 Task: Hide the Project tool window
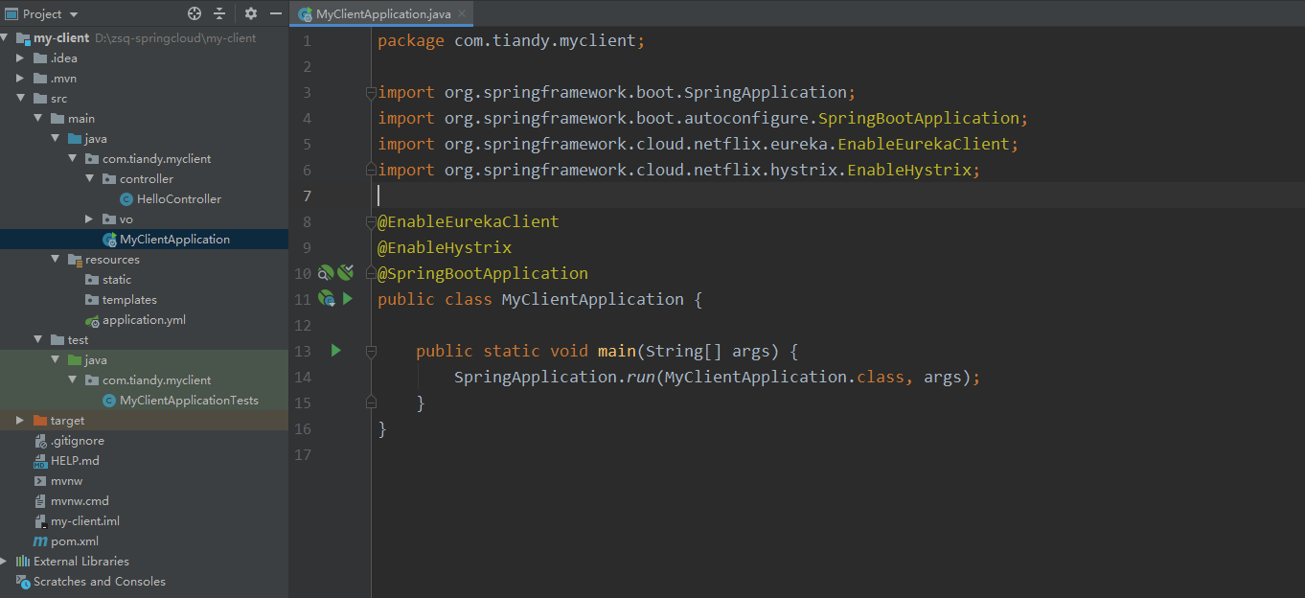(276, 13)
